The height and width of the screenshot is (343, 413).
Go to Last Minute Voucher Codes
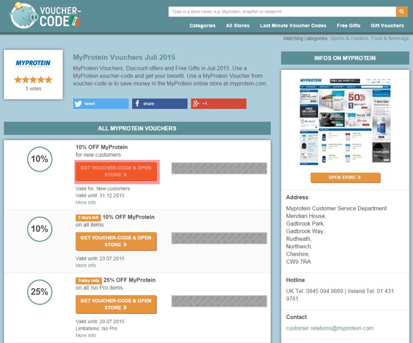[x=293, y=25]
